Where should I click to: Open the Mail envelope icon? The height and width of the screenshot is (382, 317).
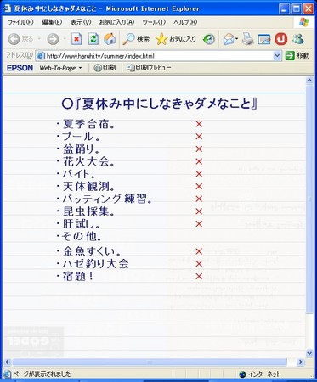229,39
